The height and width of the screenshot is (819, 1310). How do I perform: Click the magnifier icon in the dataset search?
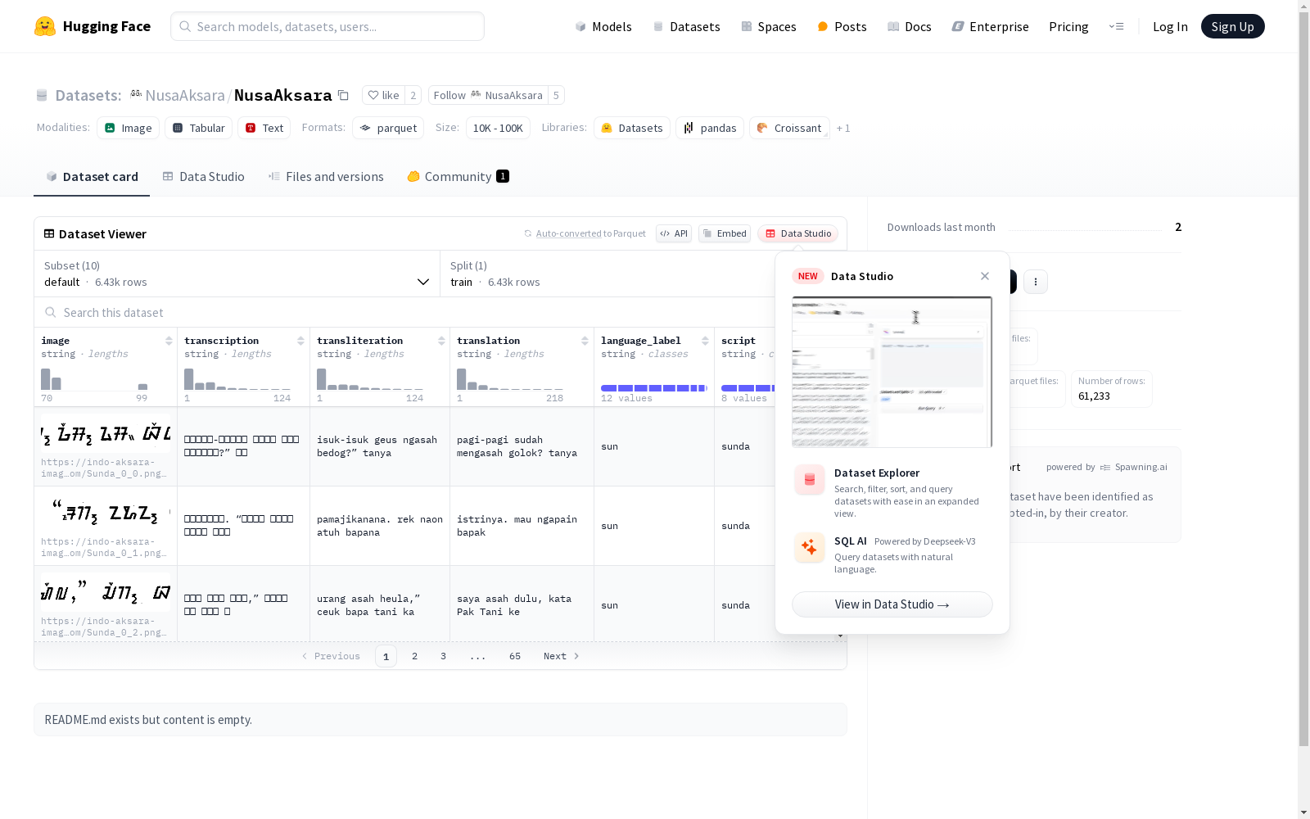[51, 312]
